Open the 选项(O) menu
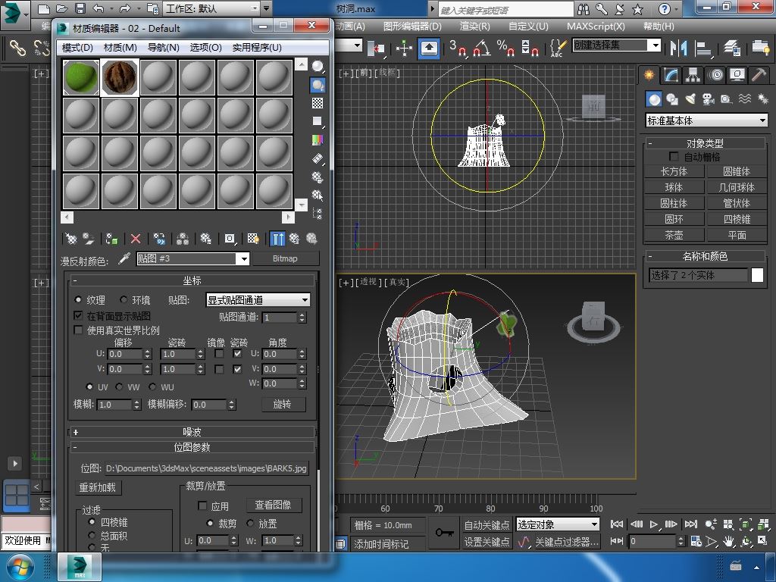Viewport: 776px width, 582px height. [x=206, y=48]
